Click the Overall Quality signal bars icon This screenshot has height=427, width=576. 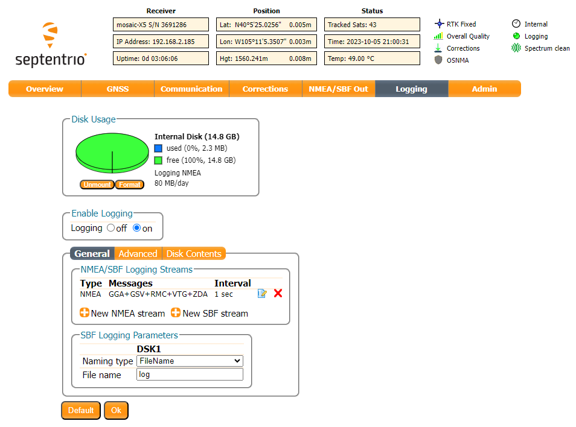(x=438, y=36)
